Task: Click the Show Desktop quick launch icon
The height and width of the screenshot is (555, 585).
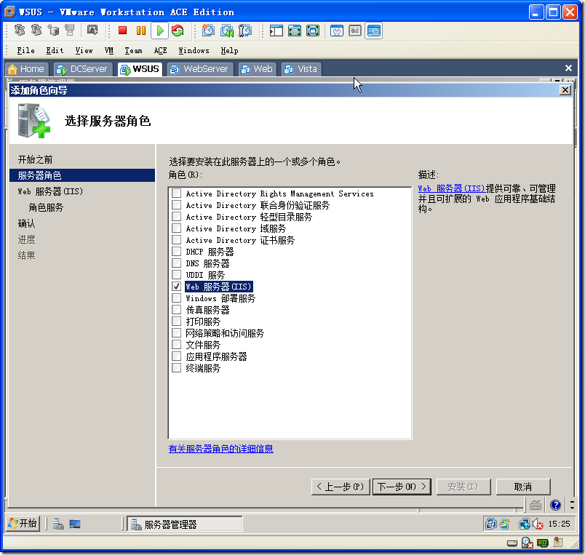Action: (75, 524)
